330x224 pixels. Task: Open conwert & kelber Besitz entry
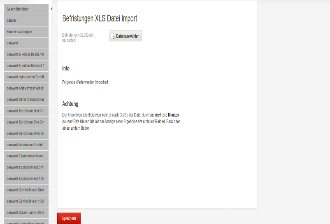tap(26, 54)
